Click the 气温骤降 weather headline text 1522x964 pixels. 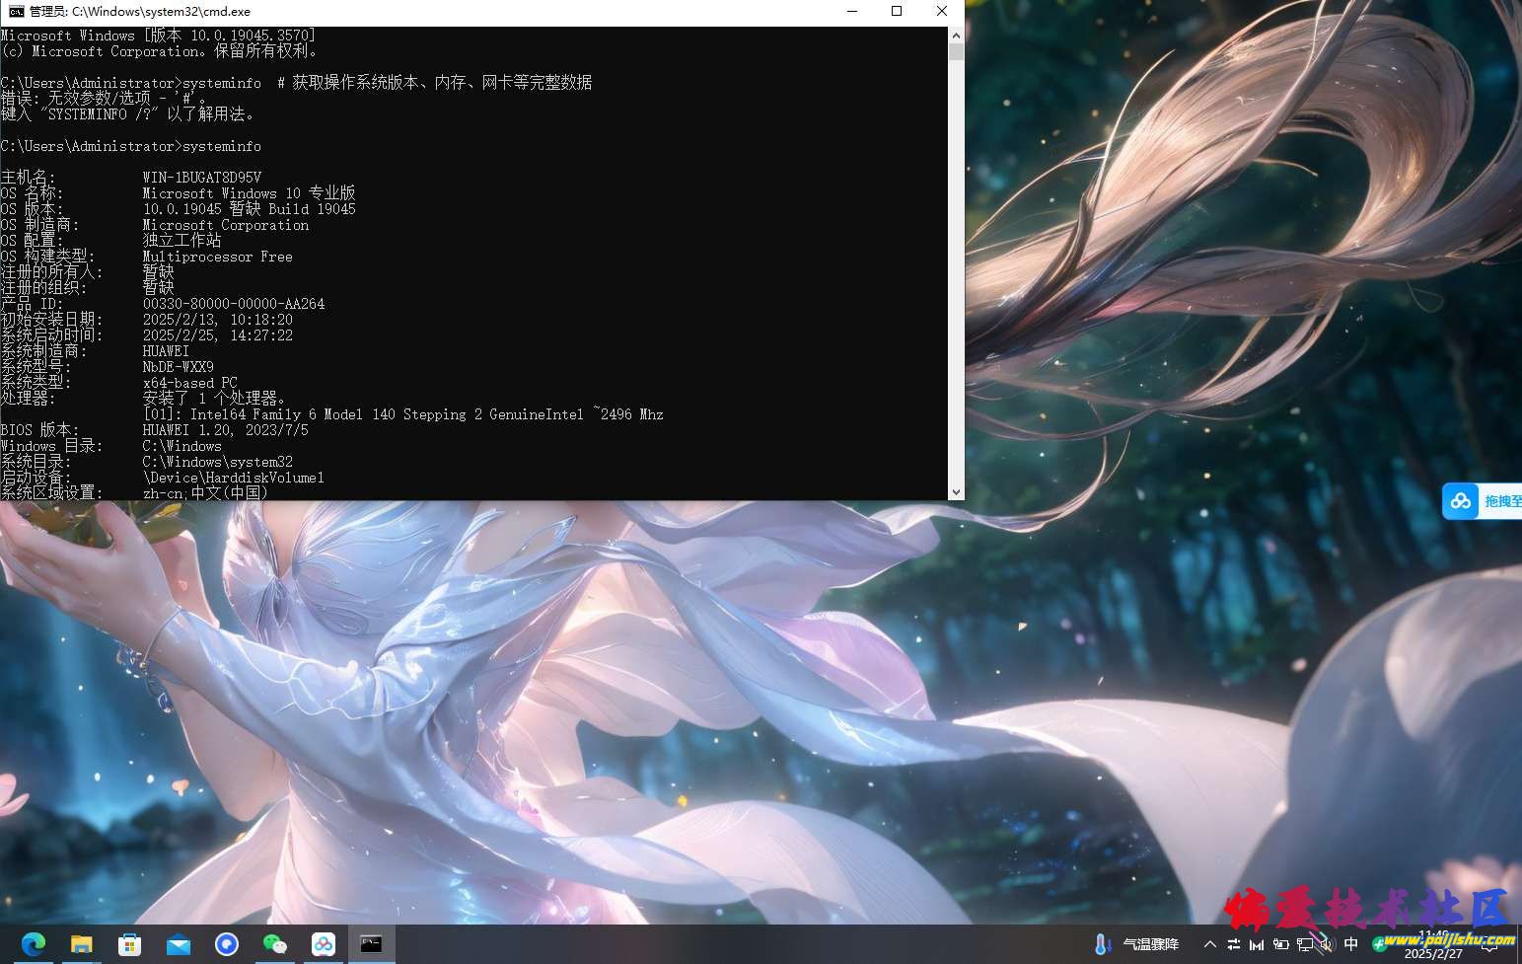1153,943
